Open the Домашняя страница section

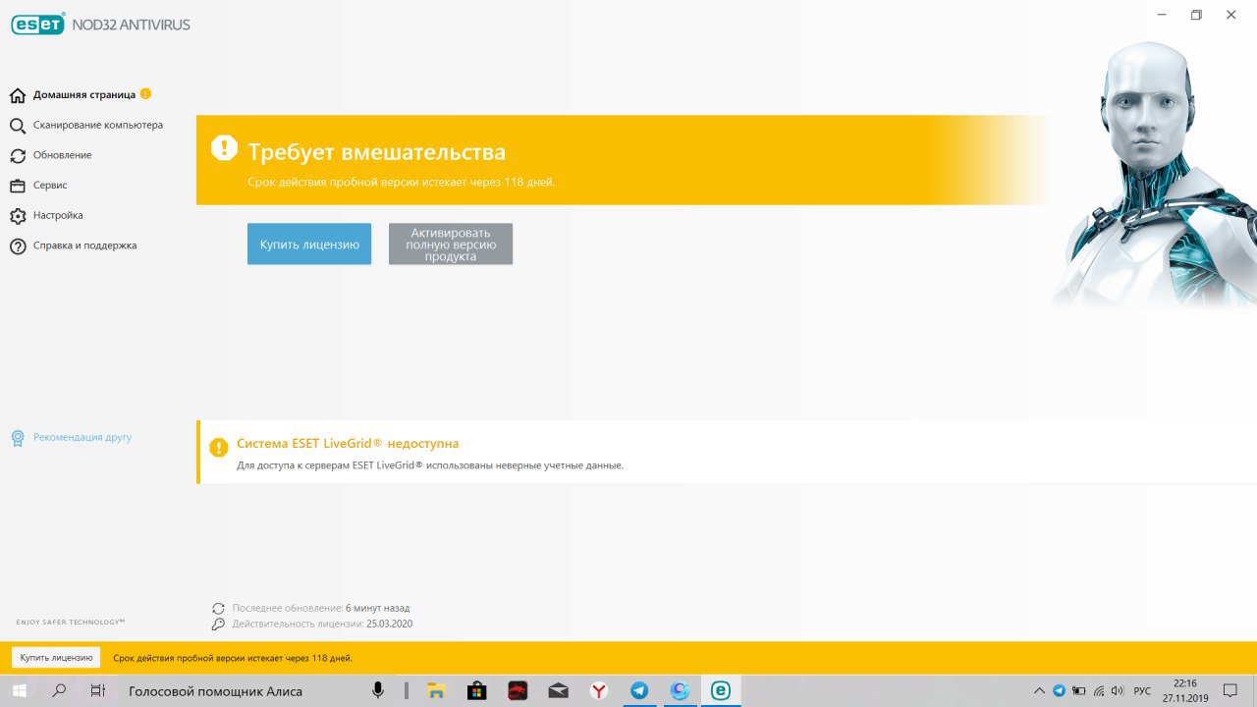pos(84,95)
